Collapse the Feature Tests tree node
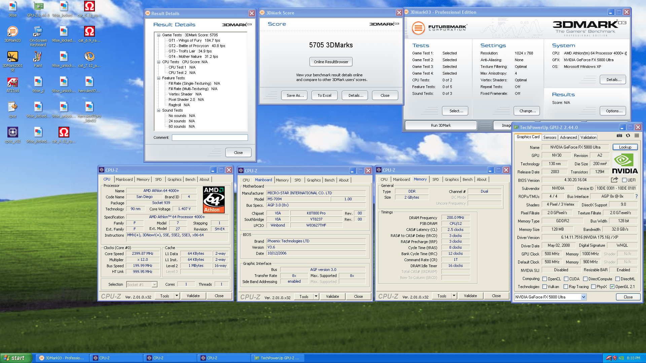The width and height of the screenshot is (646, 363). 158,78
